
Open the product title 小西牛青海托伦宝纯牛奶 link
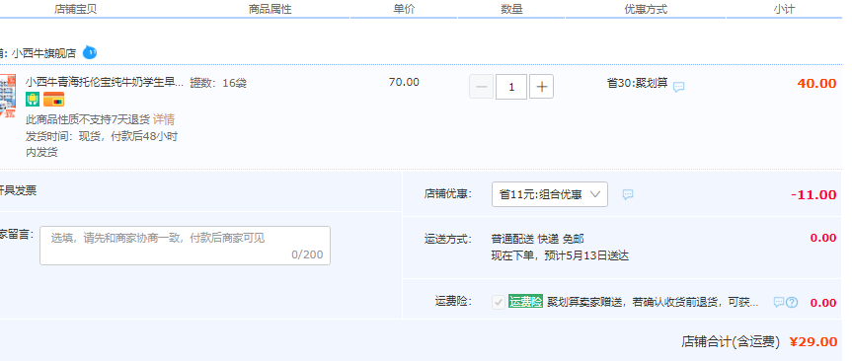(105, 83)
